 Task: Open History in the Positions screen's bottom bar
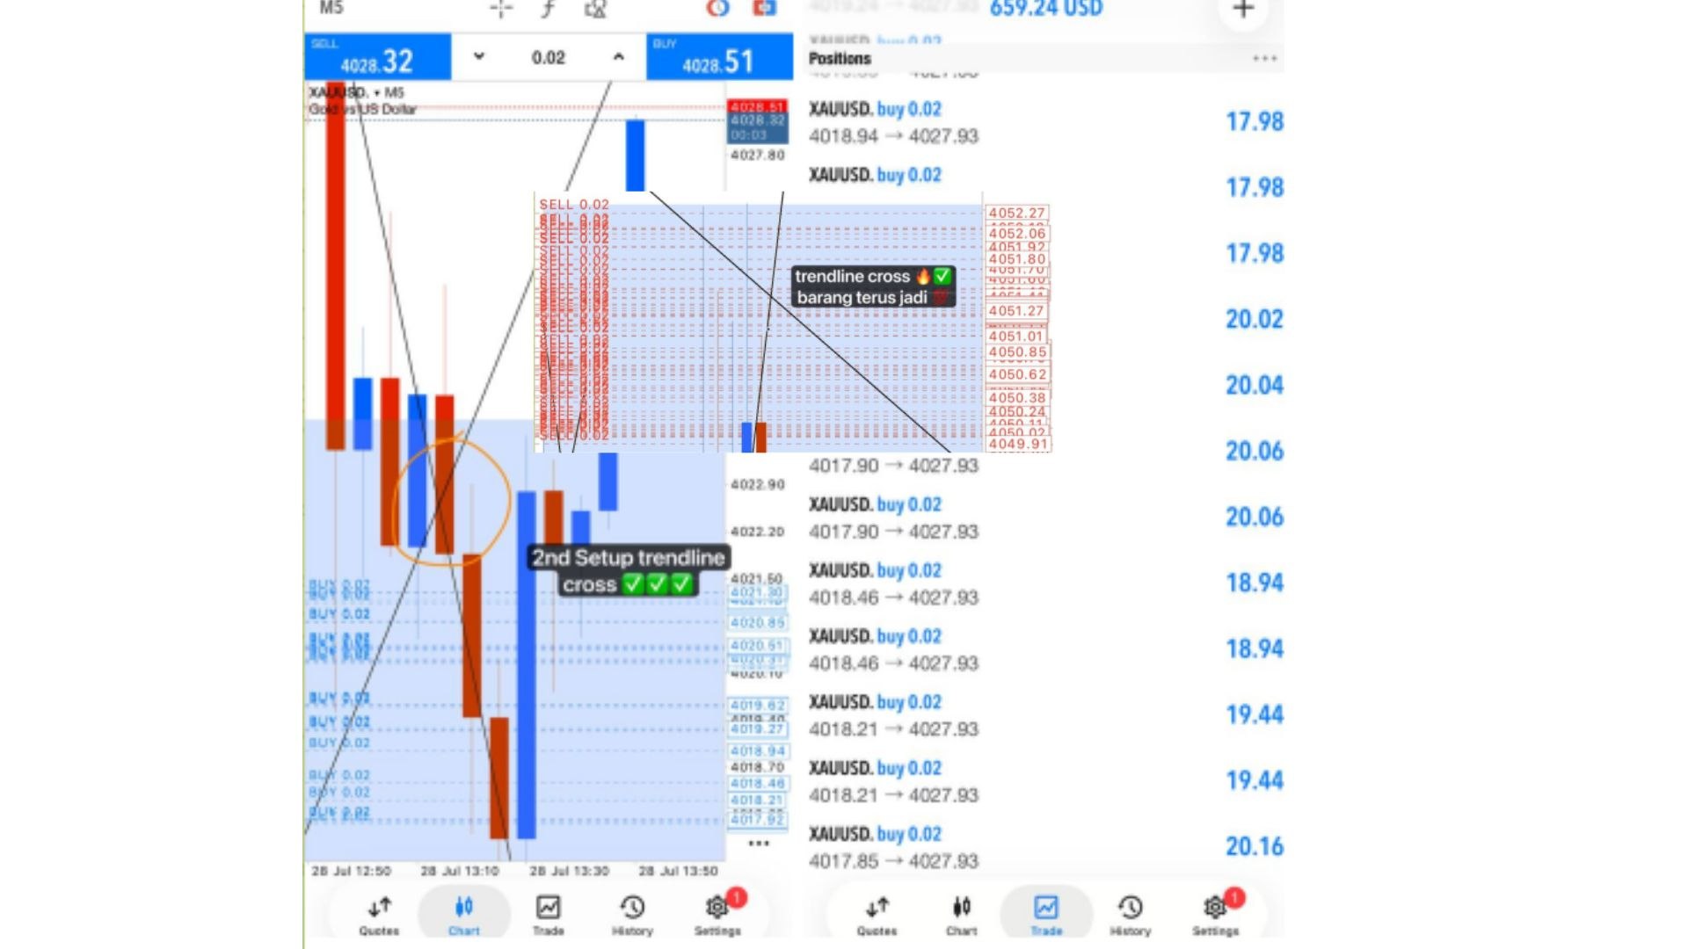(1130, 916)
